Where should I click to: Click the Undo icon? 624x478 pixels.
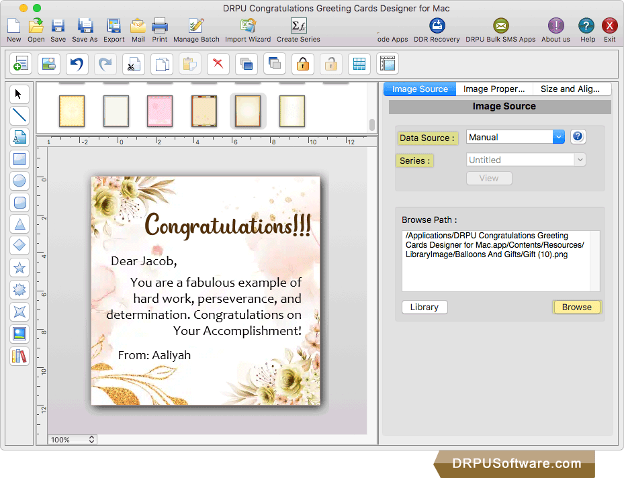[x=76, y=64]
